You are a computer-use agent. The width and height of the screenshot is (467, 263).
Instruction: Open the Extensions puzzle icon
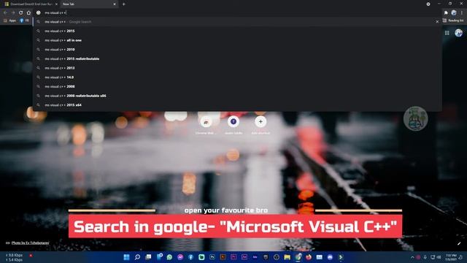tap(446, 12)
